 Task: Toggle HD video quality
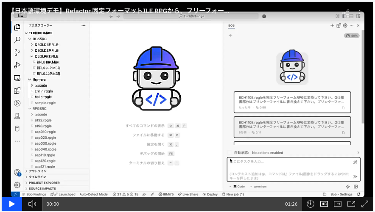click(x=324, y=204)
